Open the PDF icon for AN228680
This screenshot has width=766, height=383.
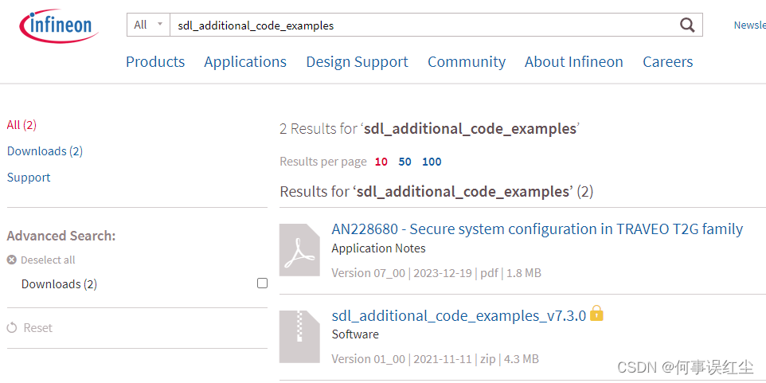[299, 250]
